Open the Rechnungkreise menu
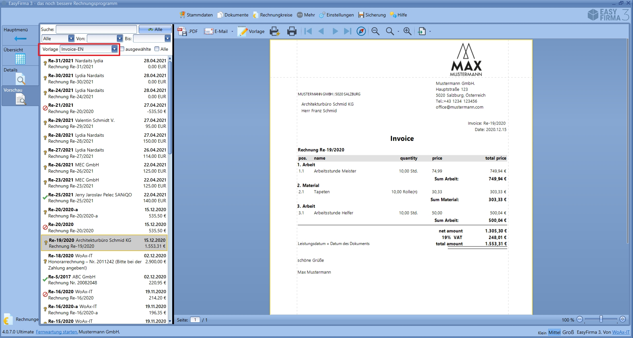 (272, 15)
